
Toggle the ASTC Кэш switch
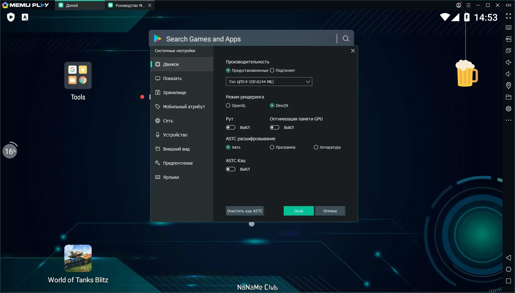click(231, 169)
